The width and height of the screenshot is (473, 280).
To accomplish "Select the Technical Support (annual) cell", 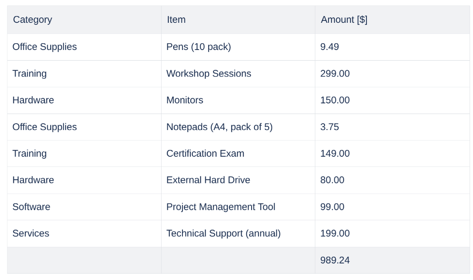I will [223, 234].
